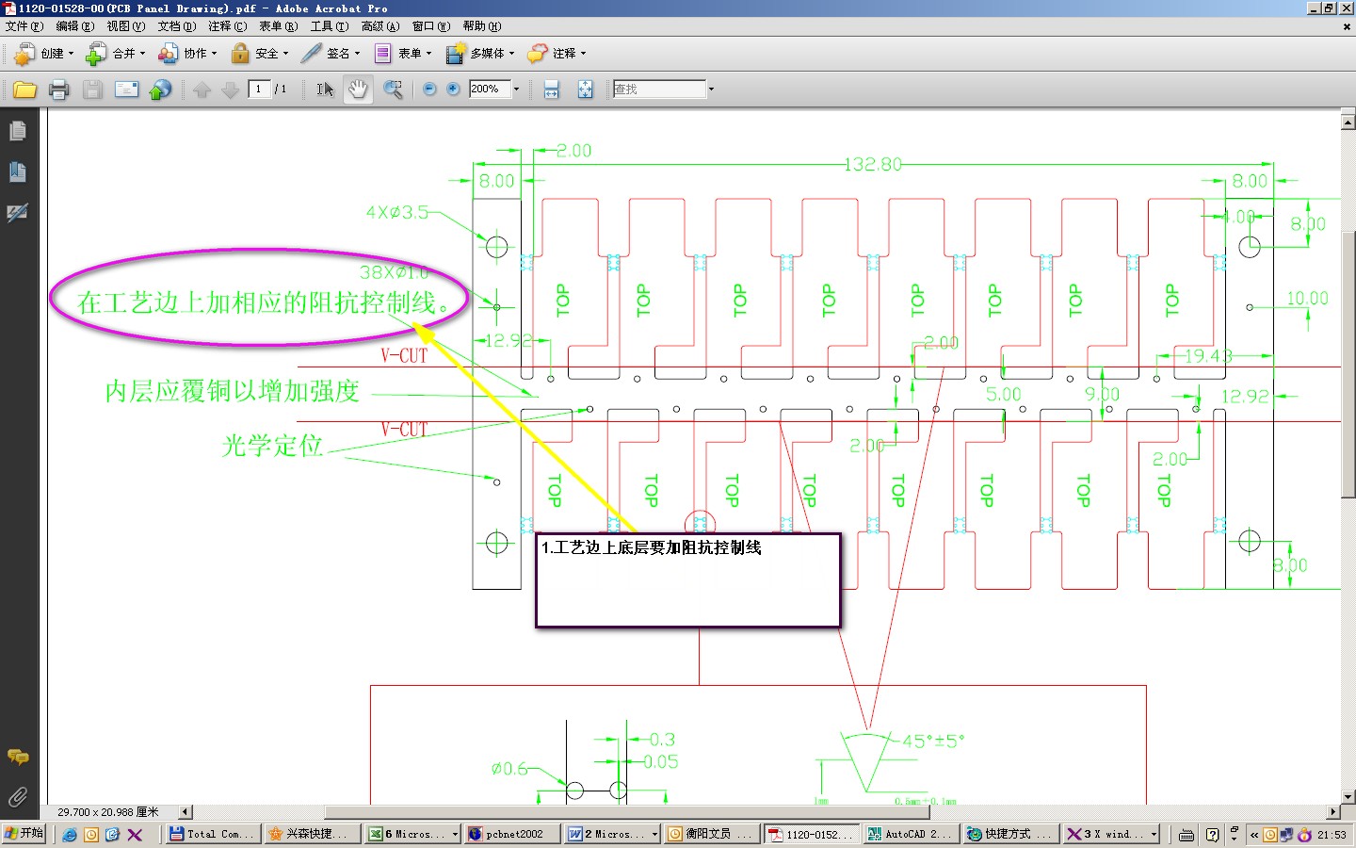
Task: Open the 注释 (Comment) toolbar dropdown
Action: tap(557, 54)
